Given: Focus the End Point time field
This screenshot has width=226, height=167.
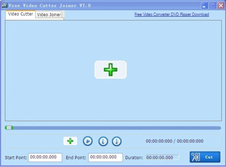Looking at the screenshot, I should click(105, 157).
